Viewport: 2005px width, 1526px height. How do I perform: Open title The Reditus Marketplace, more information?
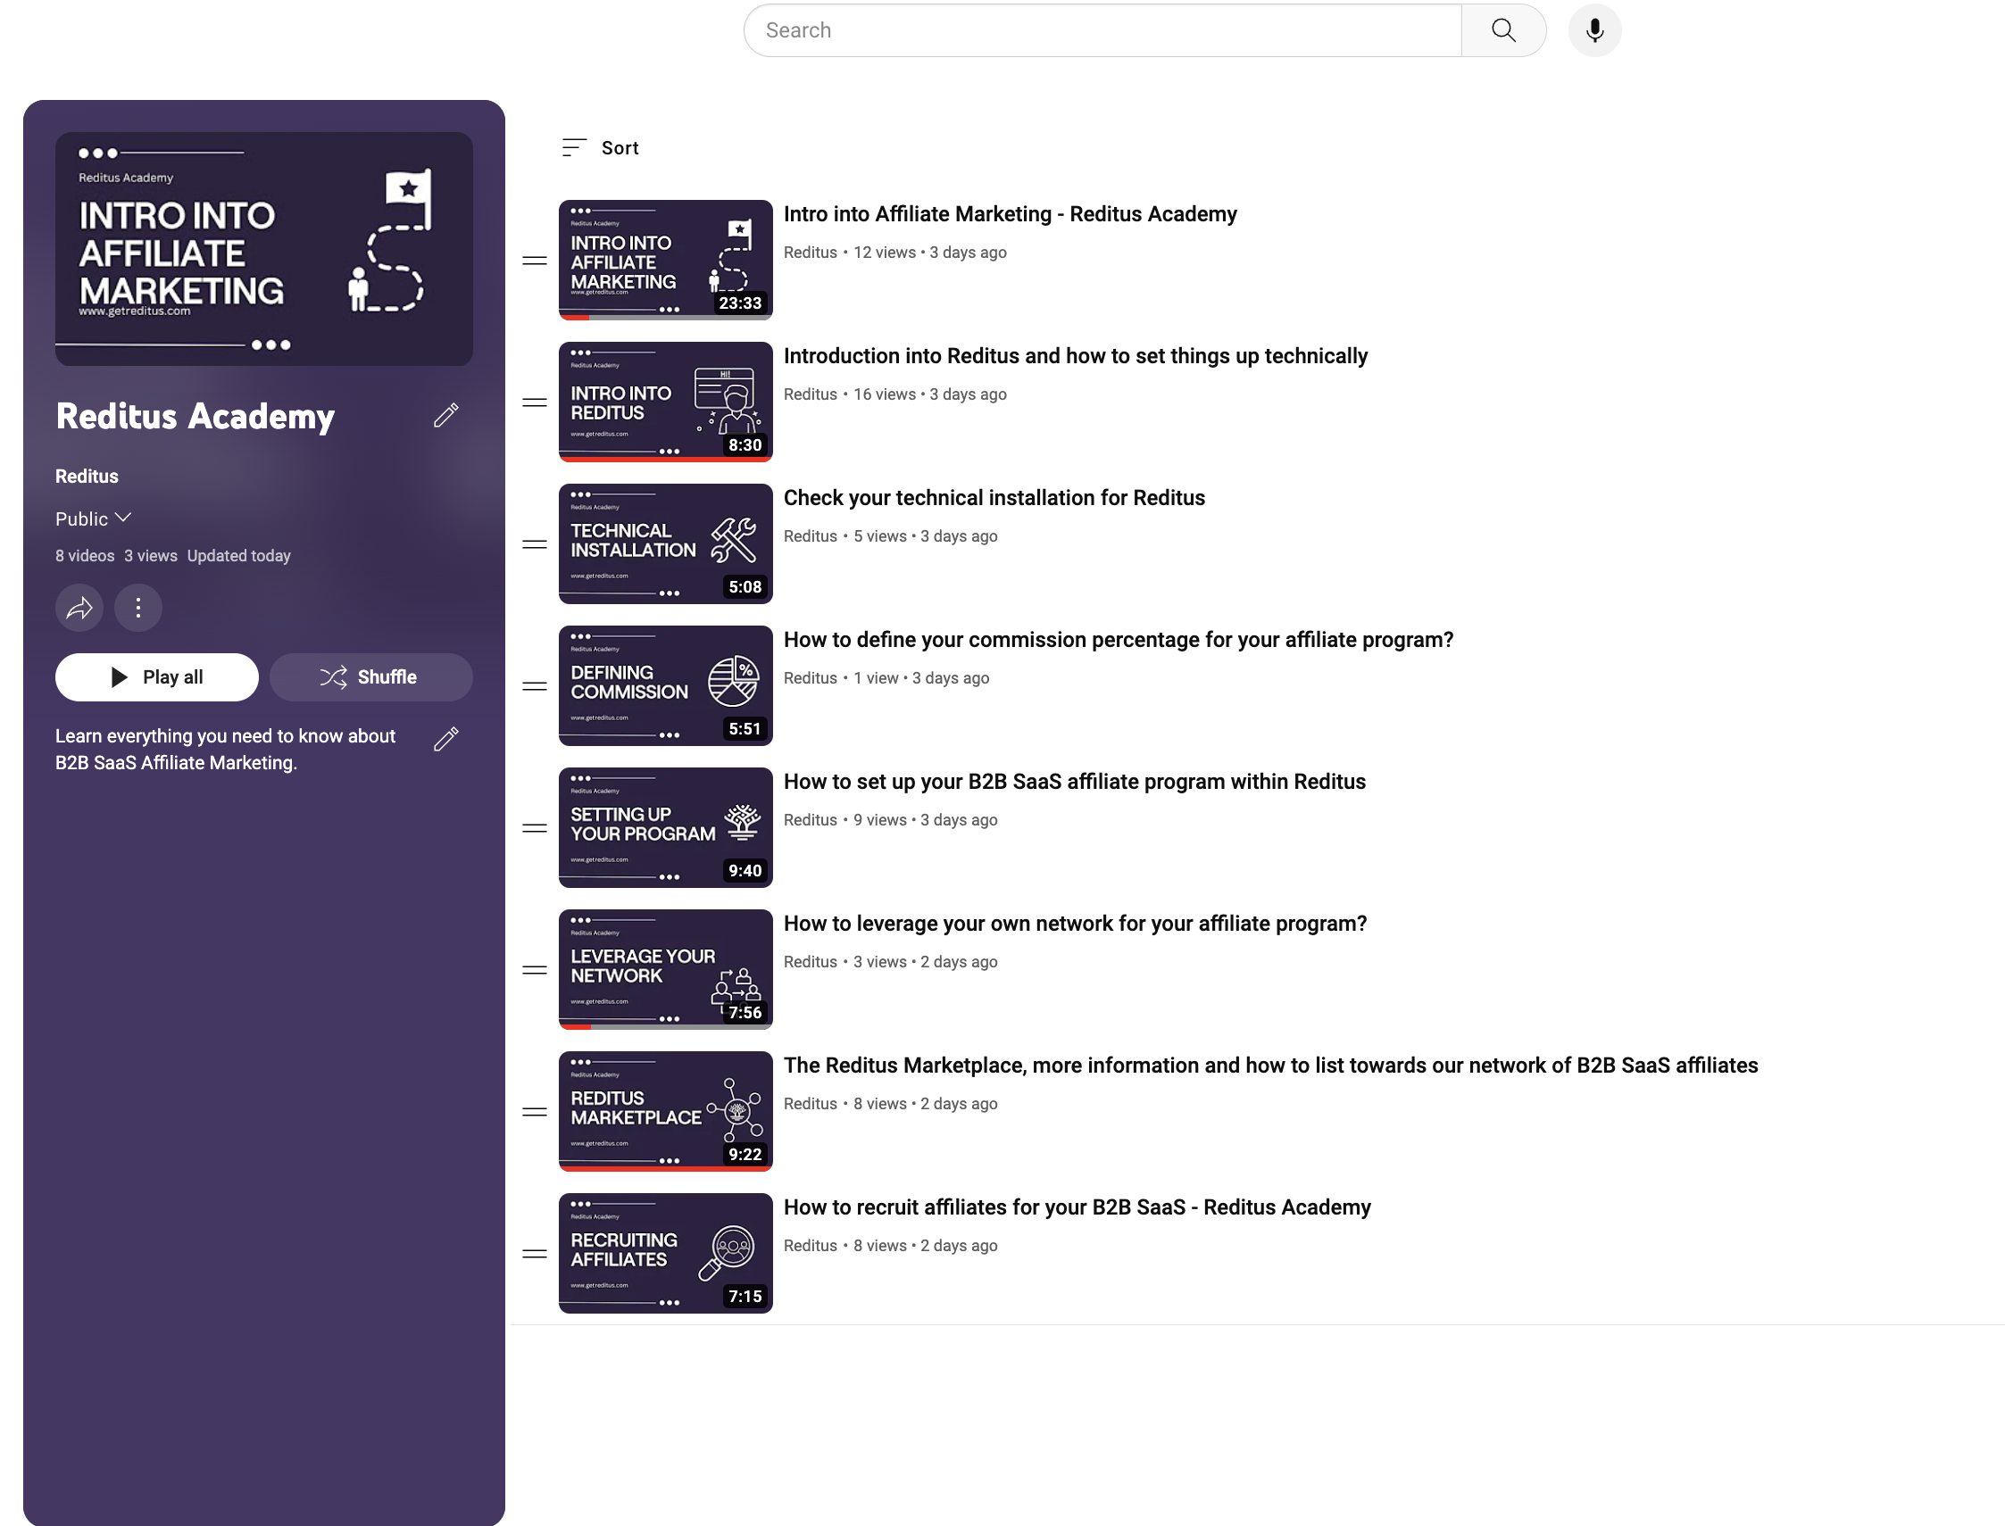pos(1271,1066)
